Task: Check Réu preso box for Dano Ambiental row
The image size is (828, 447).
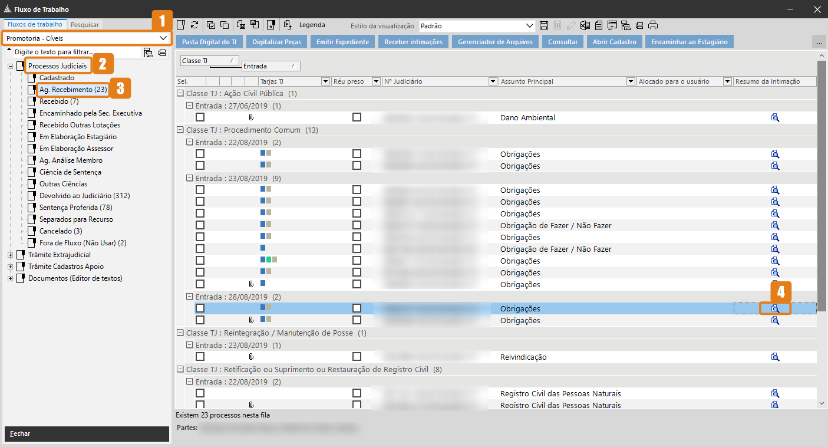Action: point(357,117)
